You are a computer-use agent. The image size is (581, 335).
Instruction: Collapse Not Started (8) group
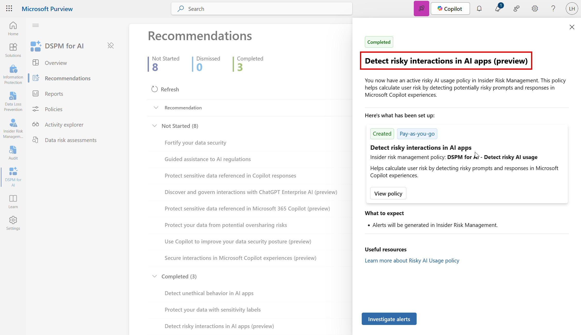(154, 126)
